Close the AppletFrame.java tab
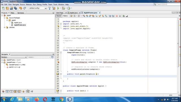Screen dimensions: 181x102 (x=100, y=13)
